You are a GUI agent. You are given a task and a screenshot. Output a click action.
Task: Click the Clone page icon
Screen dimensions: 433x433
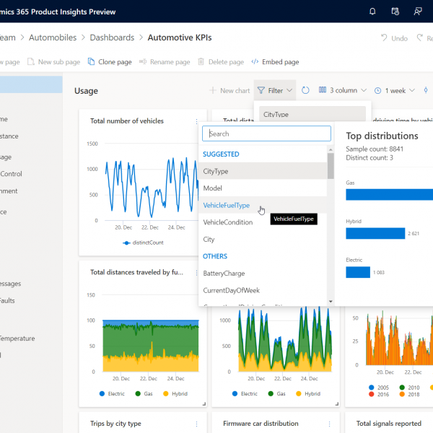pyautogui.click(x=91, y=61)
